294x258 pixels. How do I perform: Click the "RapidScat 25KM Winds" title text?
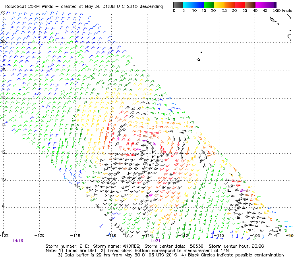tap(29, 7)
